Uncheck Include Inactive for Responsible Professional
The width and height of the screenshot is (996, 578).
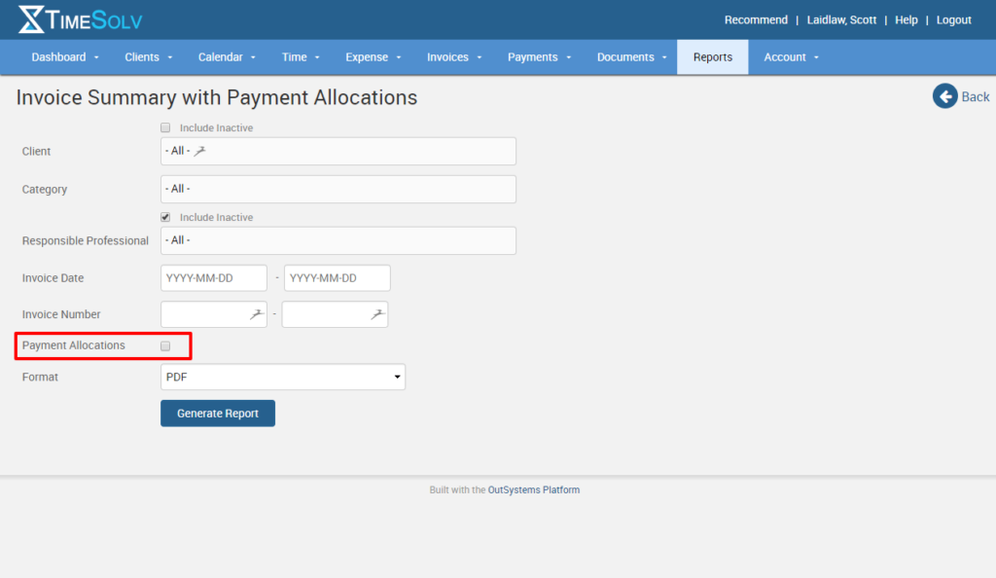pos(165,216)
